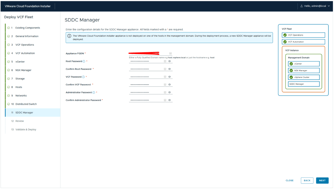Click autofill icon in Administrator Password field
The image size is (335, 190).
click(165, 93)
